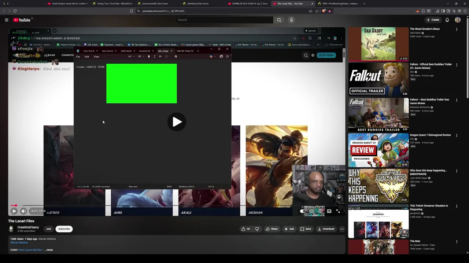Like the video with 4K likes
Viewport: 469px width, 263px height.
click(x=245, y=229)
